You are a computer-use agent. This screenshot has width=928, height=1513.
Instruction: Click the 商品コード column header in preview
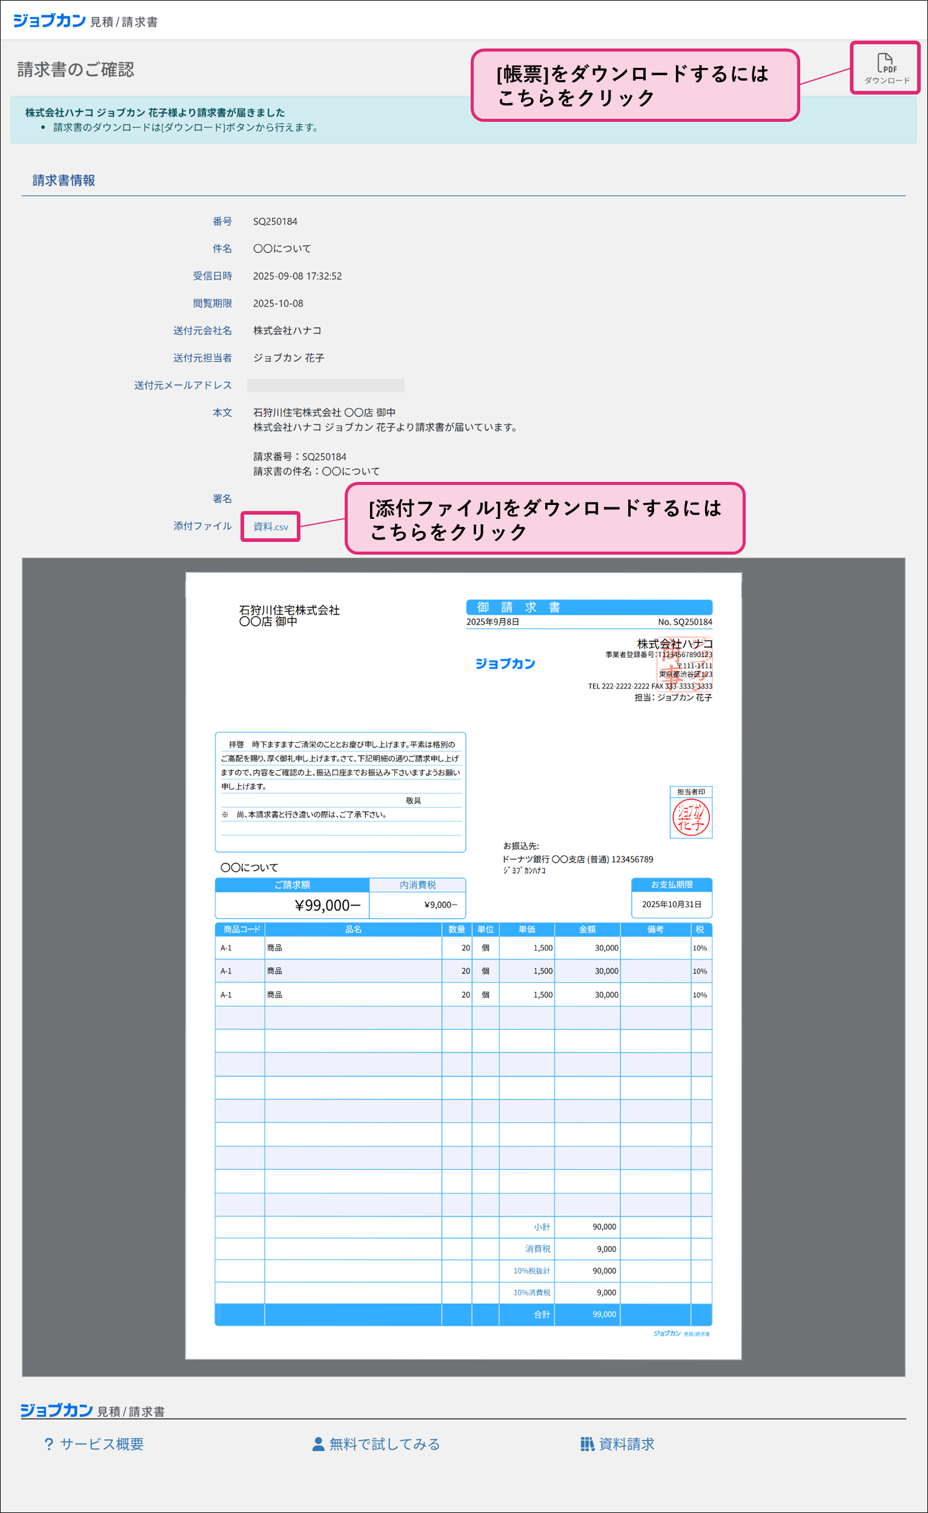[242, 929]
